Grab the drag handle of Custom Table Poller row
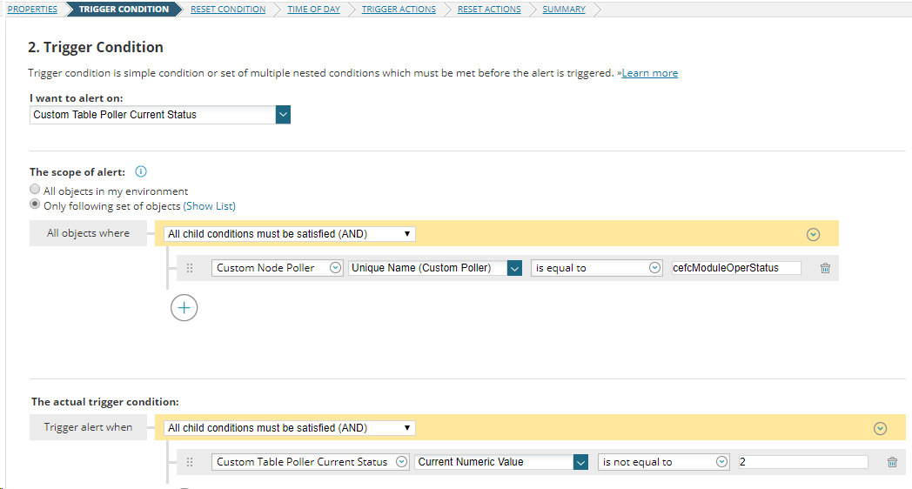 [x=190, y=462]
